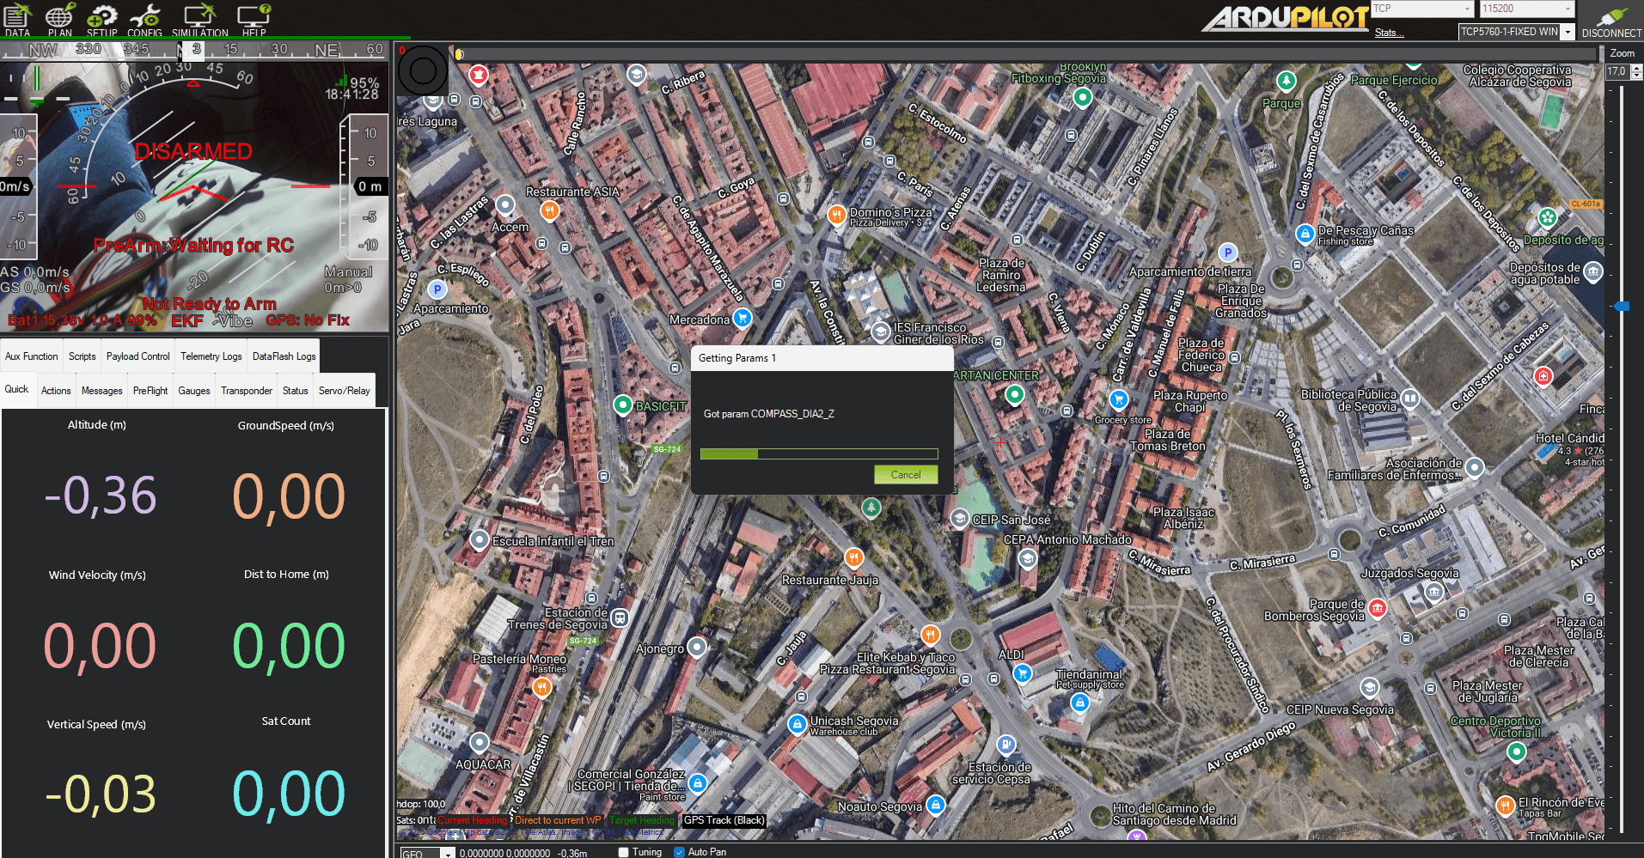Open the SETUP gear icon
Image resolution: width=1644 pixels, height=858 pixels.
[101, 19]
